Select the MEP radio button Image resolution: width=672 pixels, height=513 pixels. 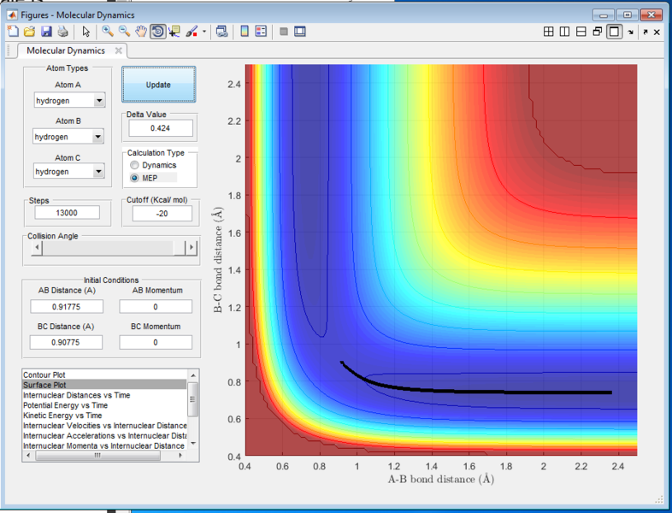pos(134,178)
